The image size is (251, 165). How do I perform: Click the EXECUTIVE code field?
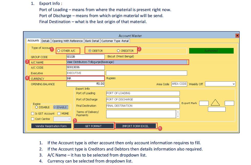(x=86, y=73)
